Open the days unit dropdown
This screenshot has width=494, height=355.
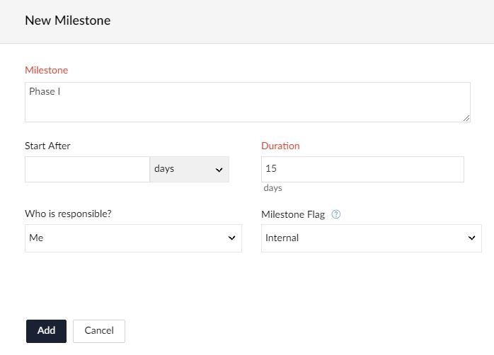point(189,170)
